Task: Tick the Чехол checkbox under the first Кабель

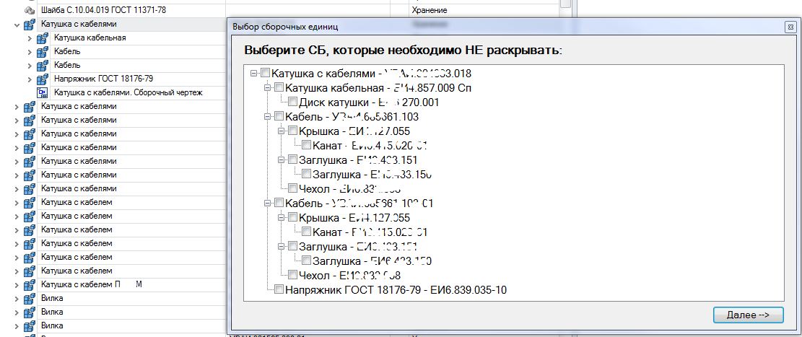Action: pyautogui.click(x=292, y=188)
